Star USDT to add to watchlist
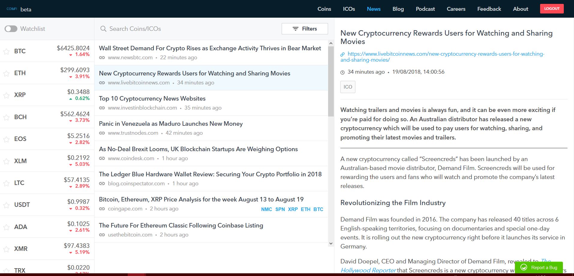The width and height of the screenshot is (574, 276). point(6,205)
